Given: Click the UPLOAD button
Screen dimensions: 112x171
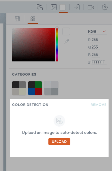Looking at the screenshot, I should click(59, 142).
